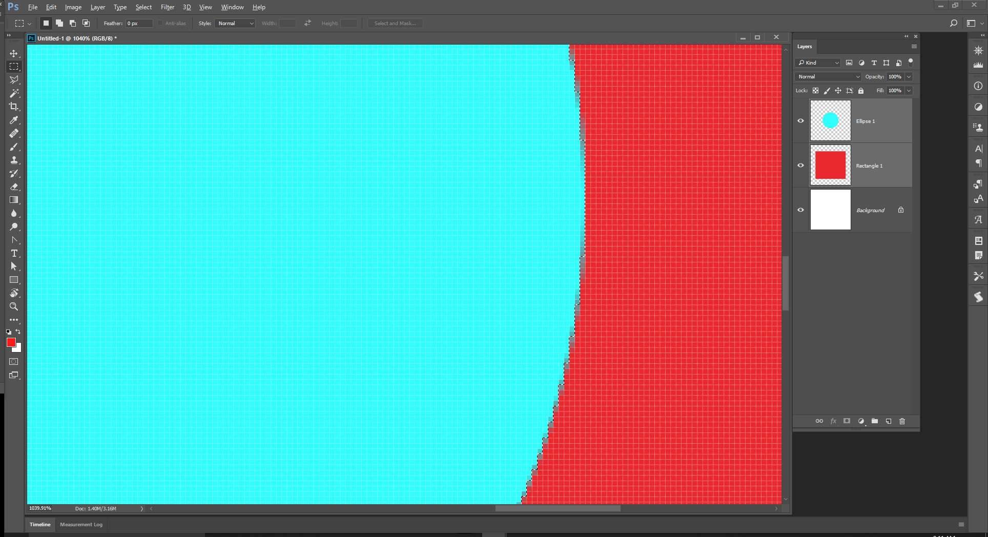Screen dimensions: 988x537
Task: Select the Path Selection tool
Action: (x=14, y=266)
